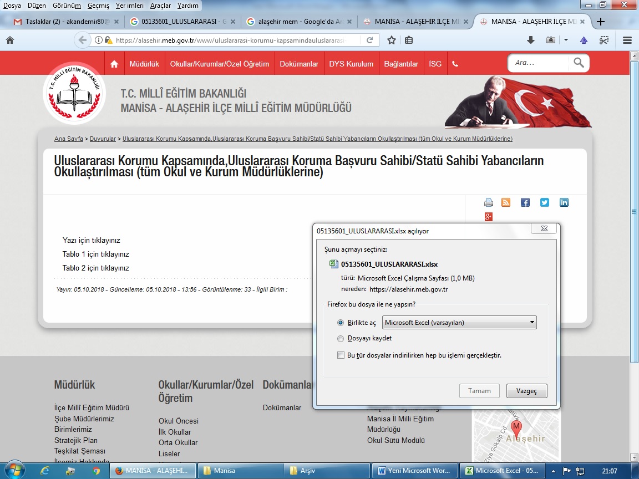The height and width of the screenshot is (479, 639).
Task: Follow the Ana Sayfa breadcrumb link
Action: pyautogui.click(x=68, y=139)
